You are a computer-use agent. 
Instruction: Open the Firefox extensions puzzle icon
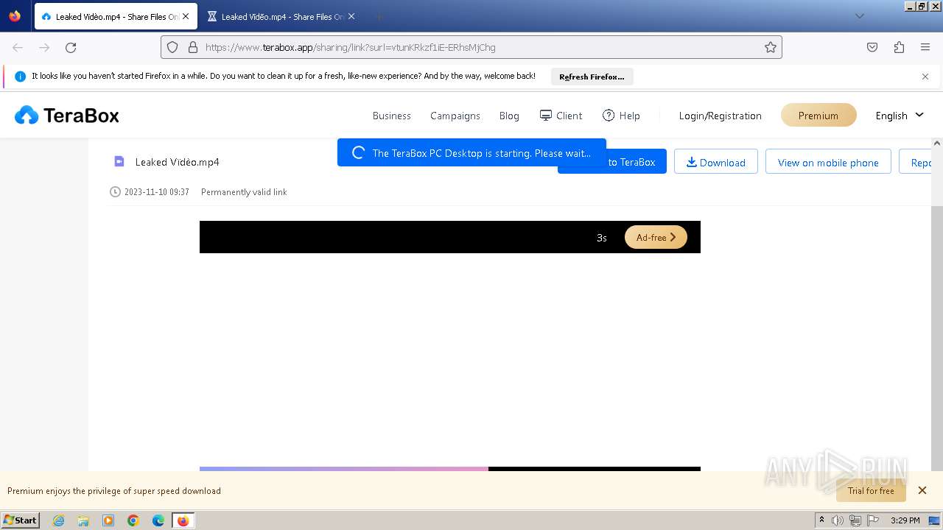899,47
